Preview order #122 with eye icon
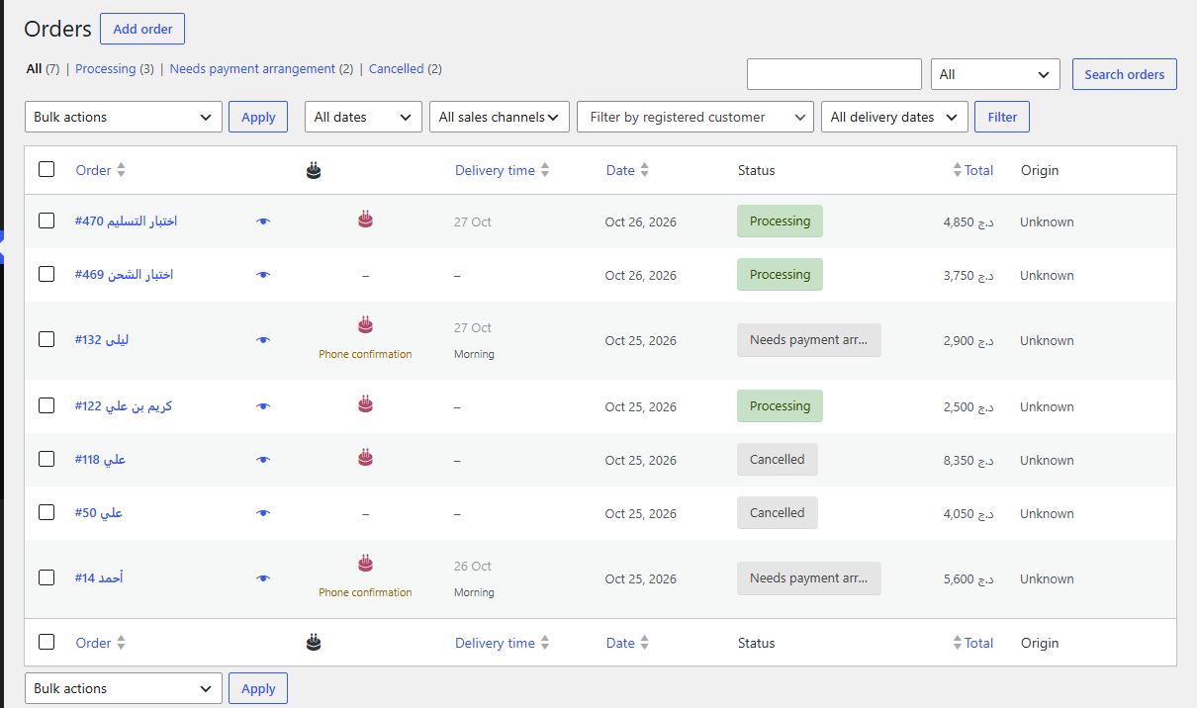 click(262, 406)
